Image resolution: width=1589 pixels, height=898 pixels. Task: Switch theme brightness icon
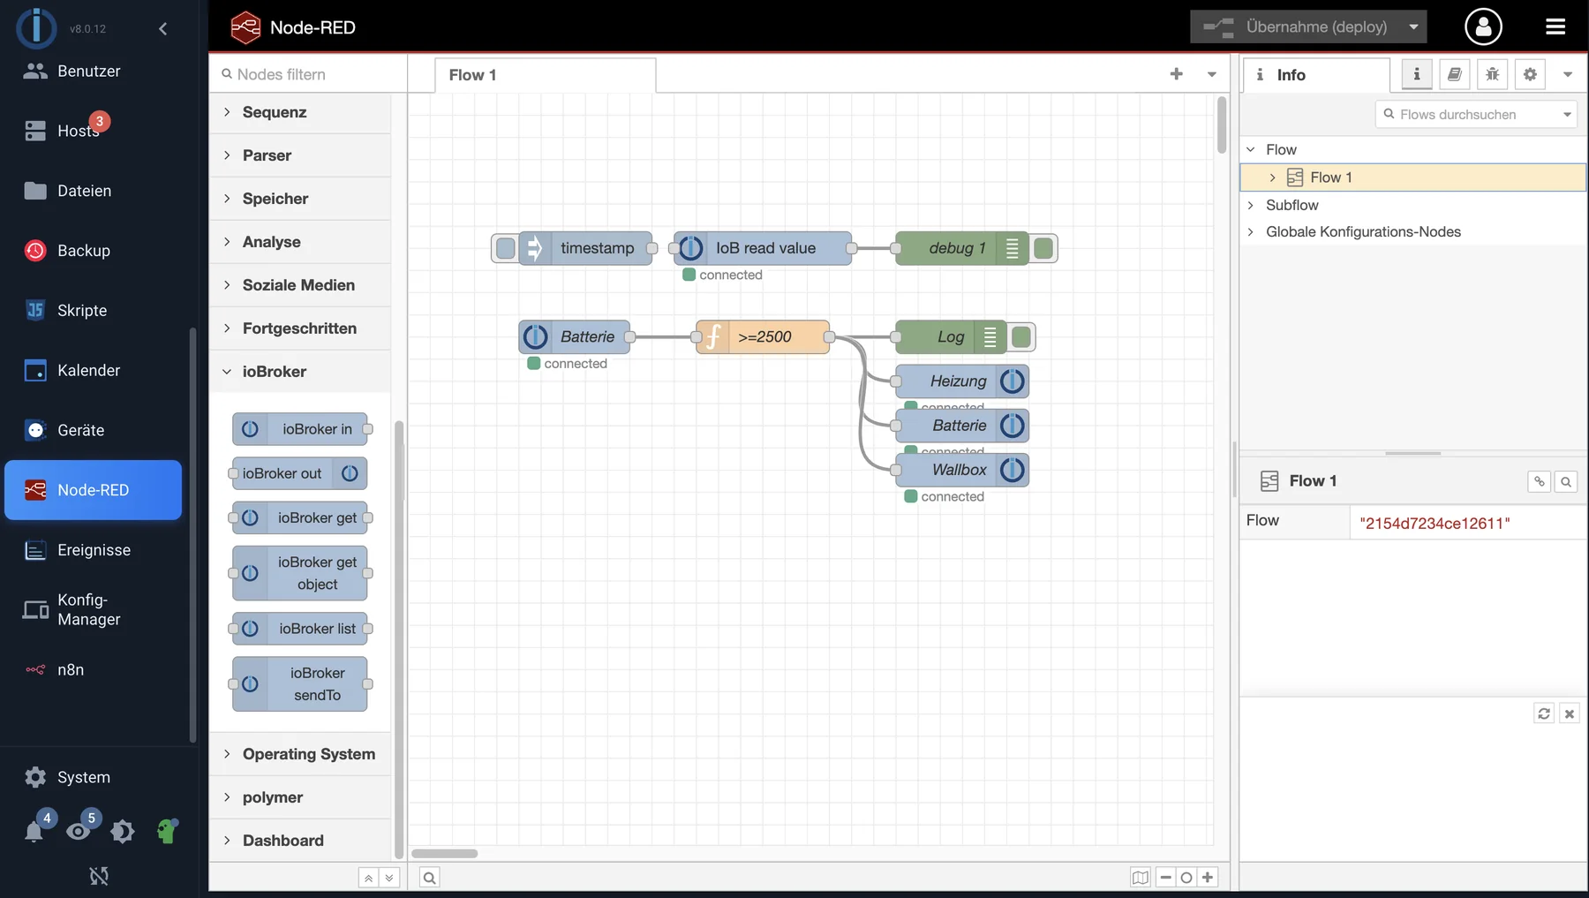(x=123, y=831)
